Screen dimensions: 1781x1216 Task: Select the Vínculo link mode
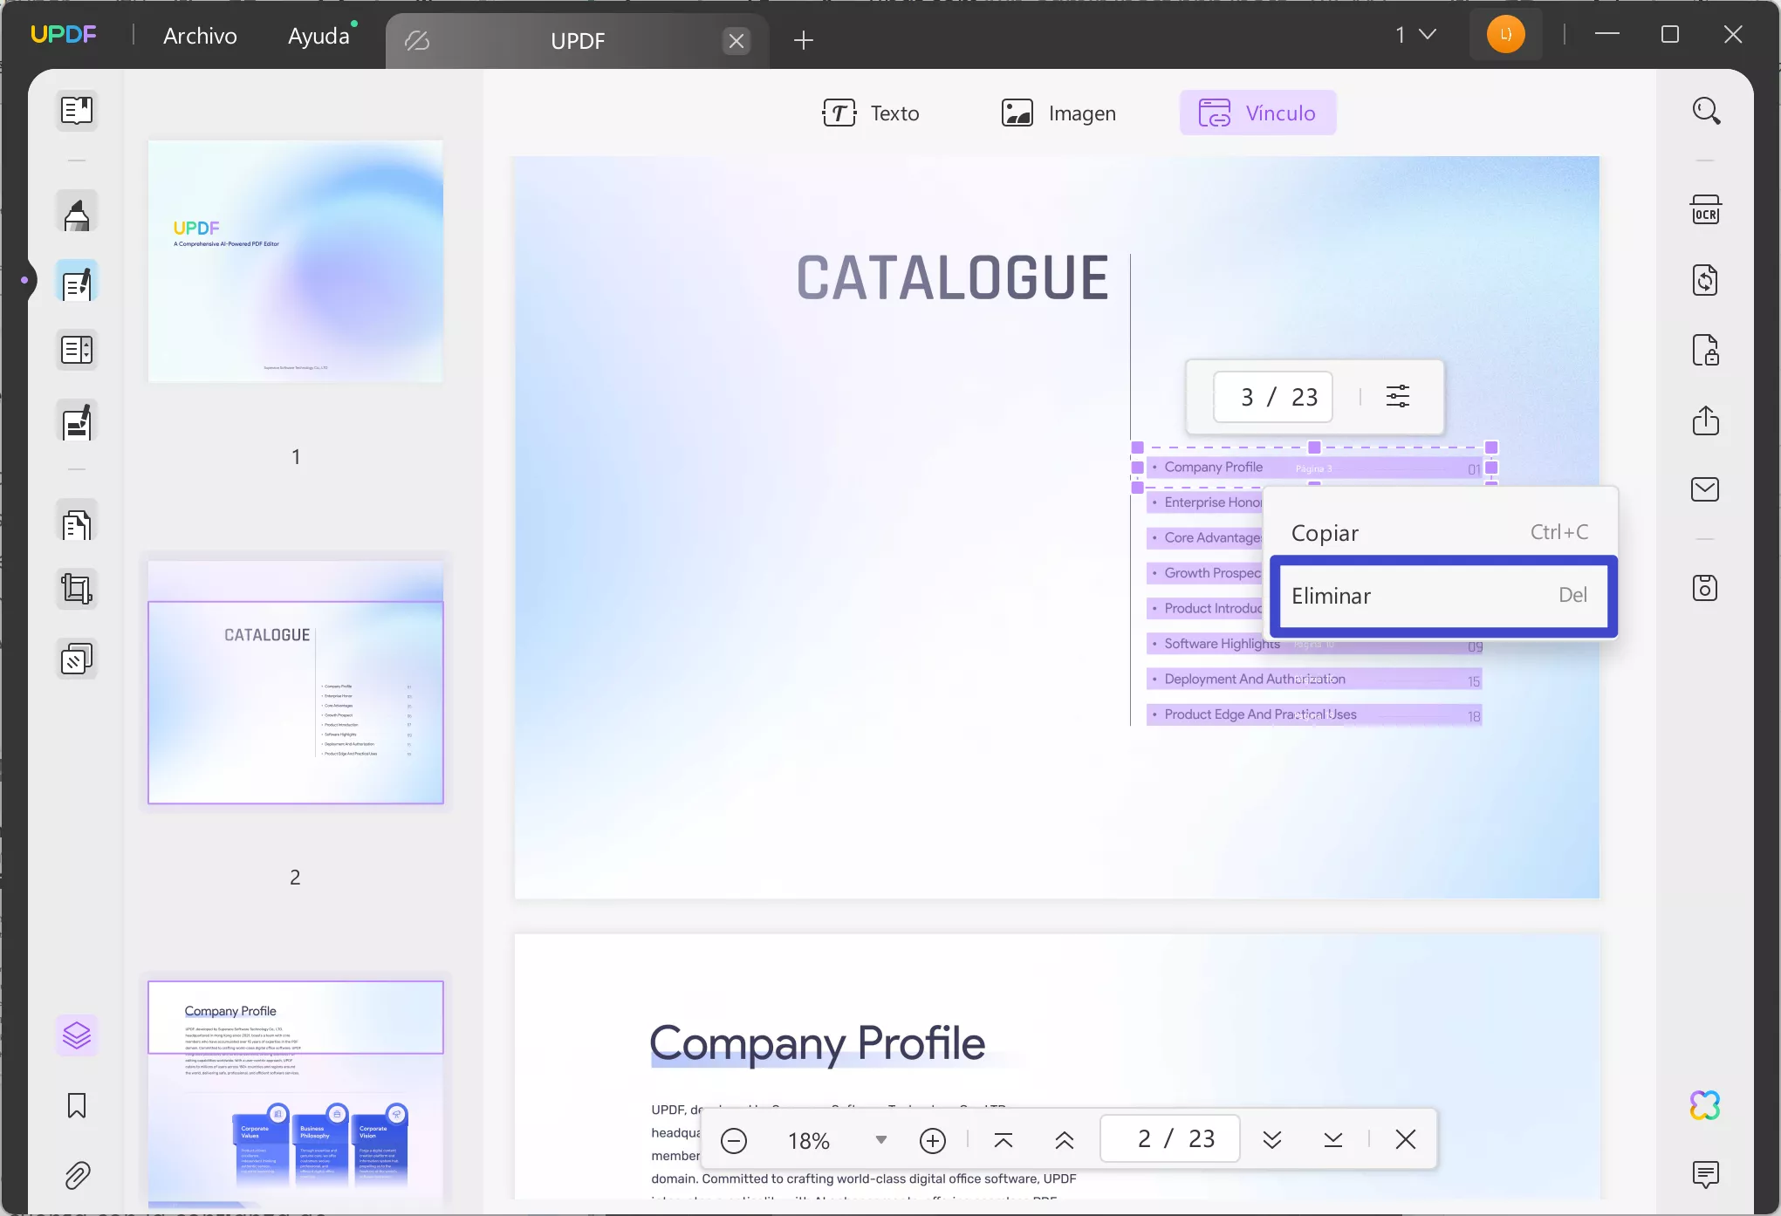coord(1257,113)
